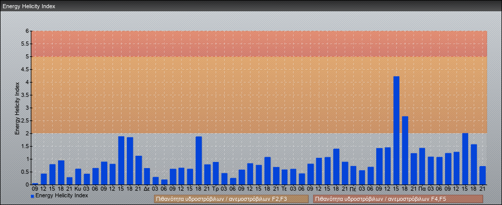Click the bar reaching exactly the 2 line
The height and width of the screenshot is (205, 502).
point(465,159)
